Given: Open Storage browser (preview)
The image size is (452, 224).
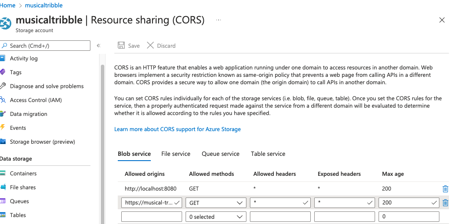Looking at the screenshot, I should point(43,142).
